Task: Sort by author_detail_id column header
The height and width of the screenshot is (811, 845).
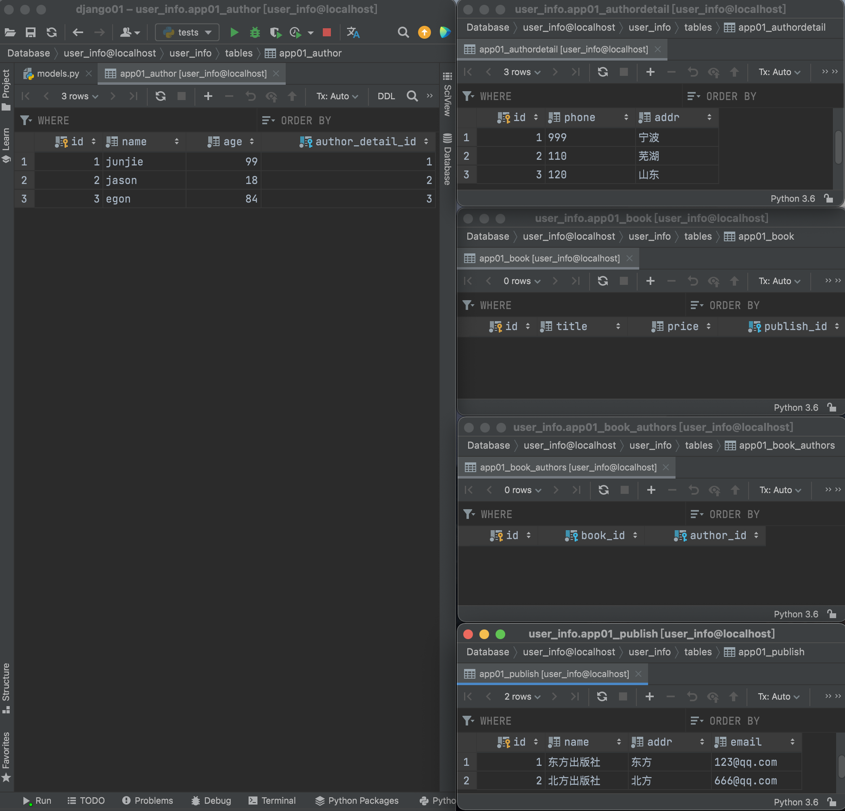Action: [365, 142]
